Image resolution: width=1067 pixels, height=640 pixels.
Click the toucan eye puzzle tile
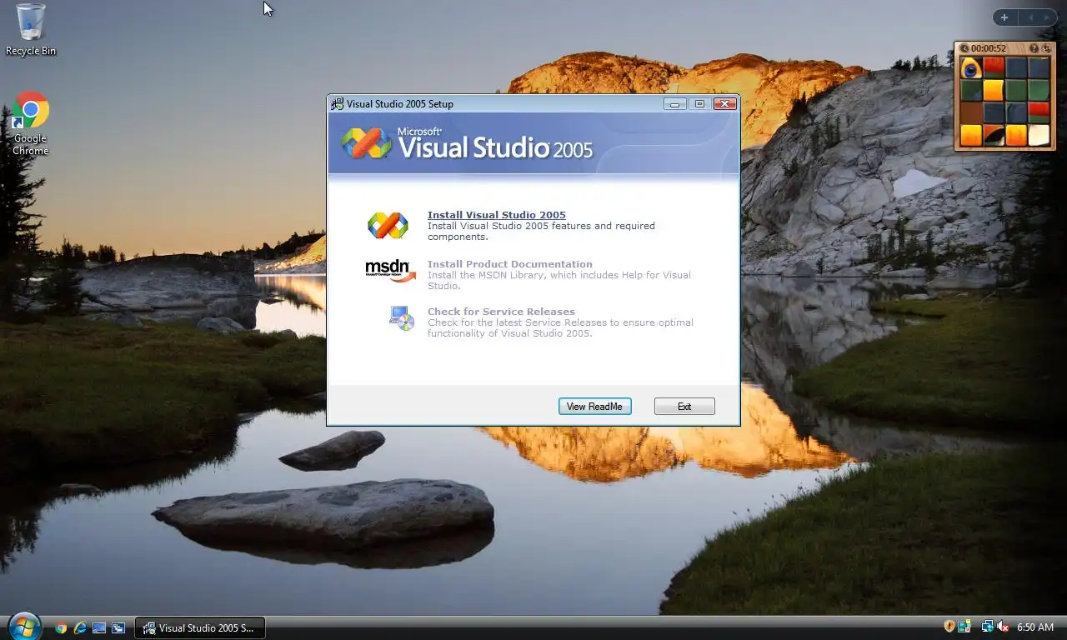(971, 67)
